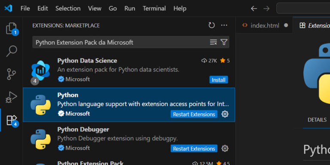Open the Terminal menu
Screen dimensions: 330x165
pyautogui.click(x=154, y=9)
